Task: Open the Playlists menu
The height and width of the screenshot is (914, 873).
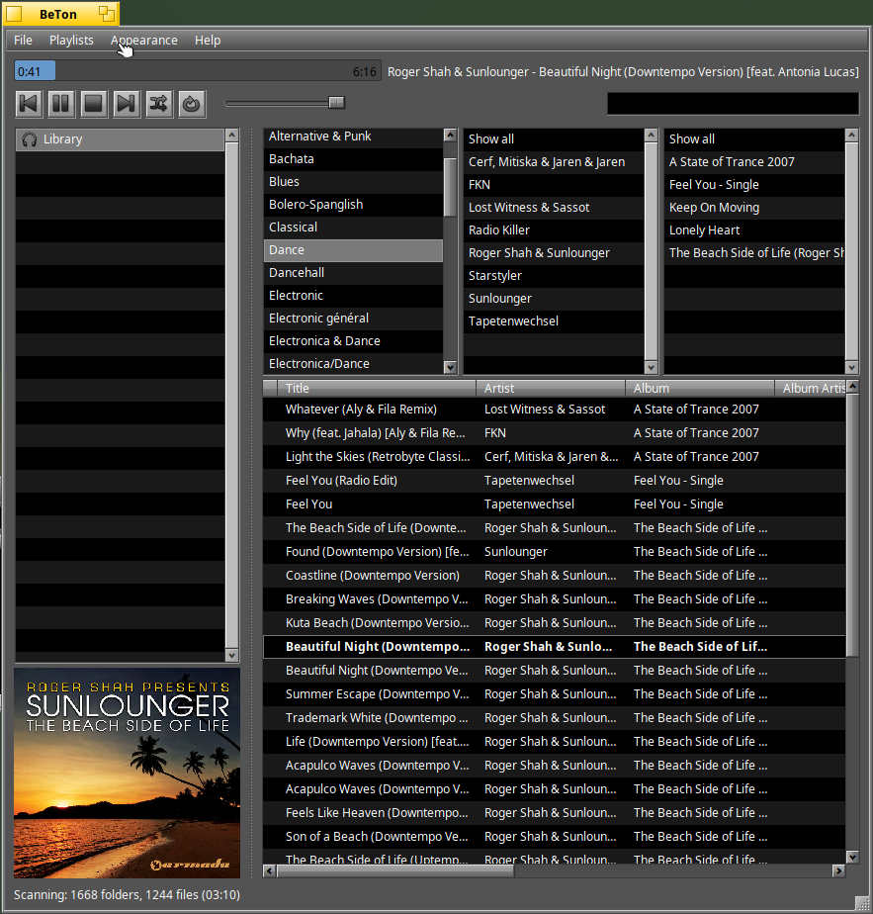Action: pyautogui.click(x=71, y=41)
